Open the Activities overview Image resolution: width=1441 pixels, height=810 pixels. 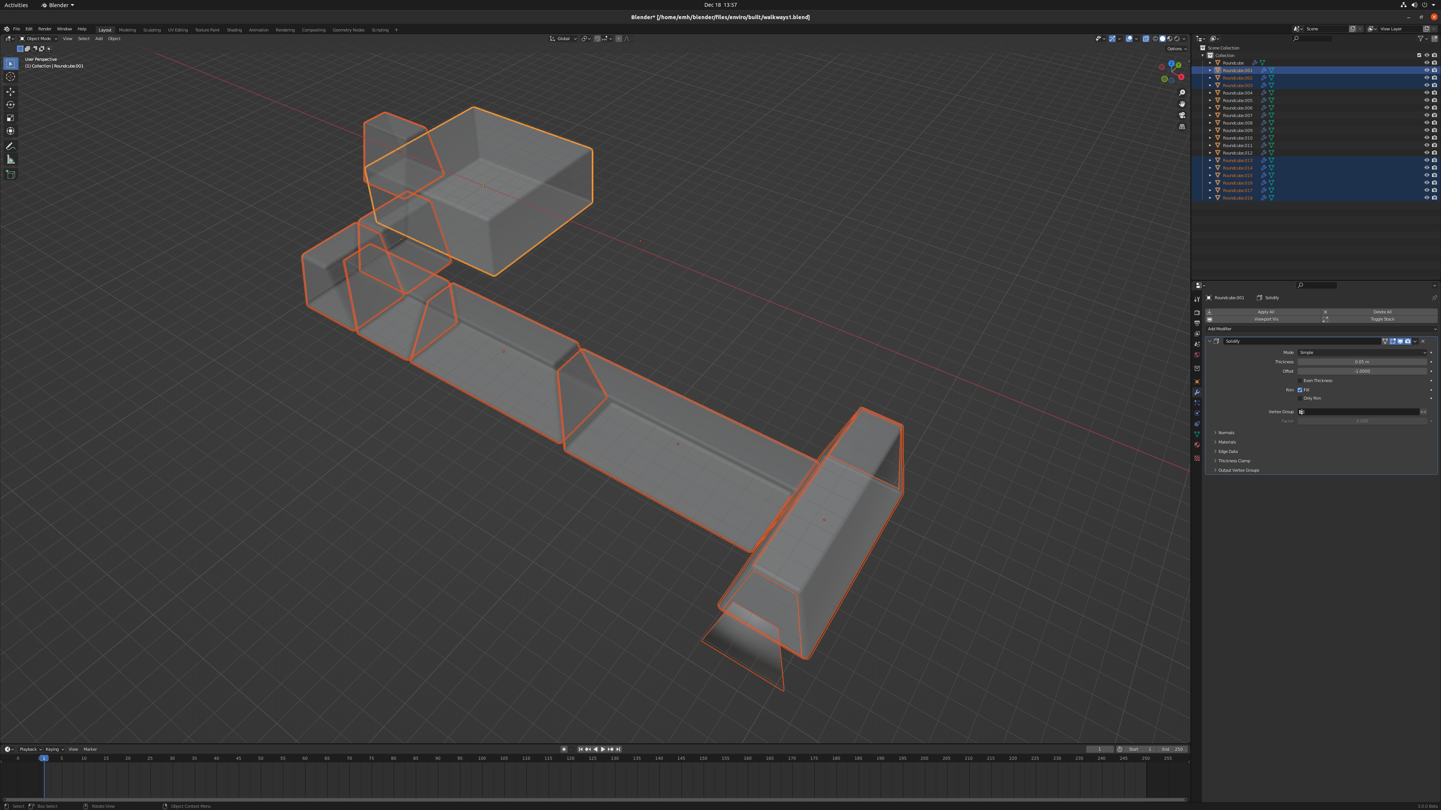(16, 5)
